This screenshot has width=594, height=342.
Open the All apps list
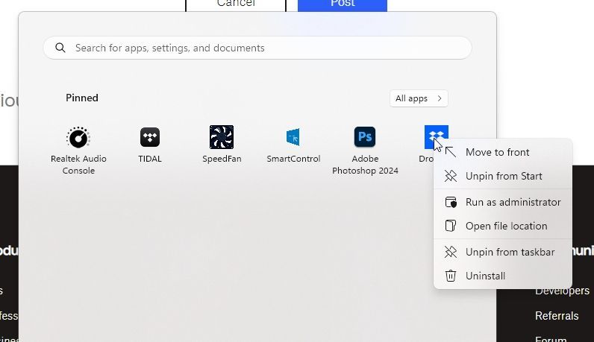click(x=419, y=98)
